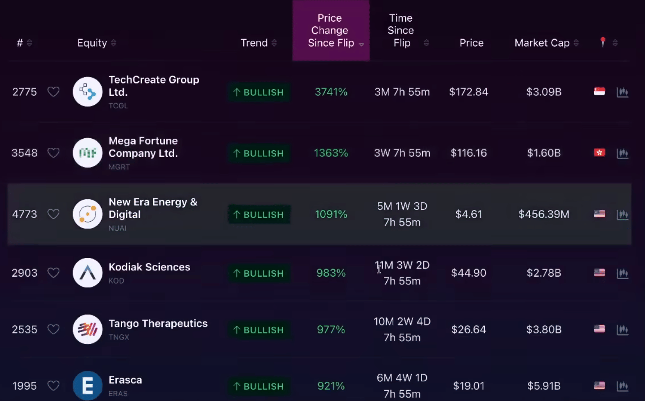The width and height of the screenshot is (645, 401).
Task: Open Tango Therapeutics equity page
Action: (158, 324)
